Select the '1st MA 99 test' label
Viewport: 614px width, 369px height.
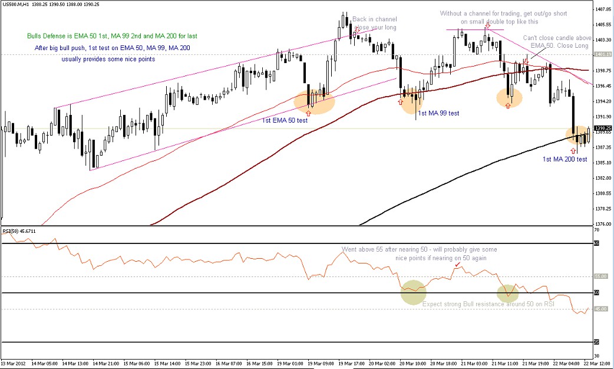point(438,113)
